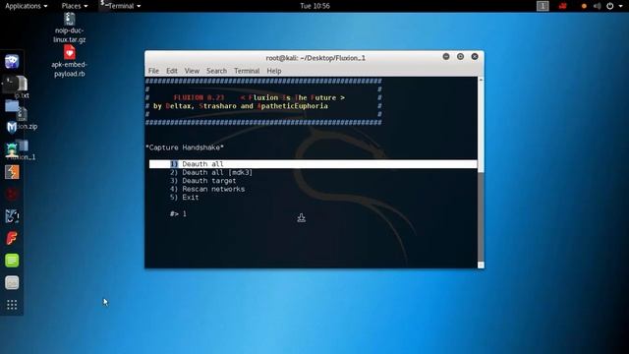Open the Edit menu in terminal
Screen dimensions: 629x354
point(172,71)
